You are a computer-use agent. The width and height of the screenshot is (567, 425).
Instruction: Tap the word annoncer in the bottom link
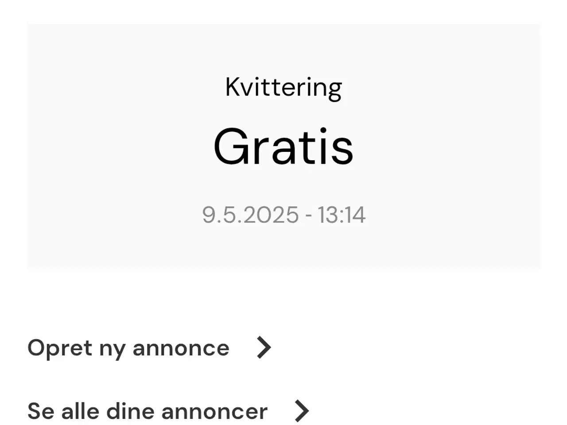click(x=214, y=411)
